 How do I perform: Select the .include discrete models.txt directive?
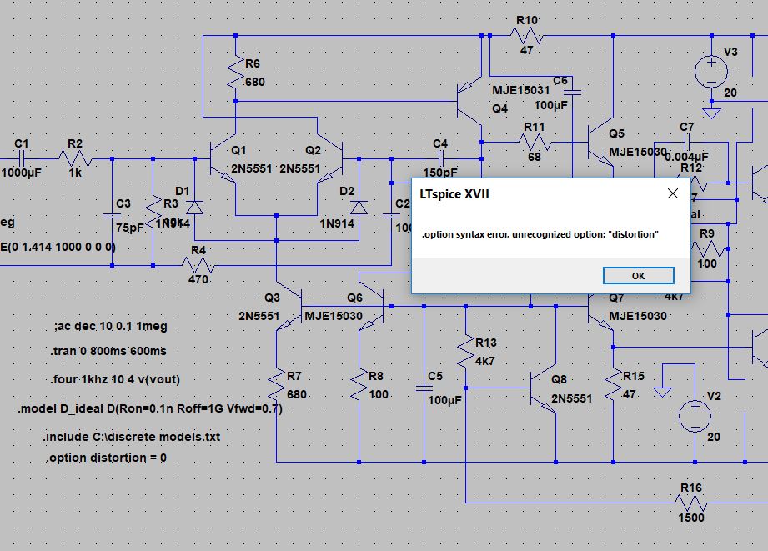(131, 437)
